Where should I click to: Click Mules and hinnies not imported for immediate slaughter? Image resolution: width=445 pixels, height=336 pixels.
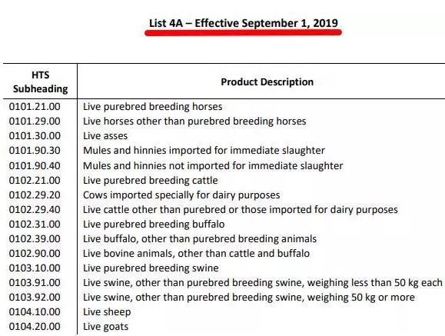213,165
